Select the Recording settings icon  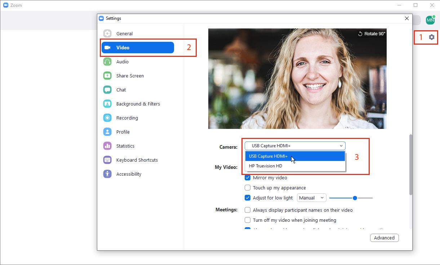click(107, 118)
